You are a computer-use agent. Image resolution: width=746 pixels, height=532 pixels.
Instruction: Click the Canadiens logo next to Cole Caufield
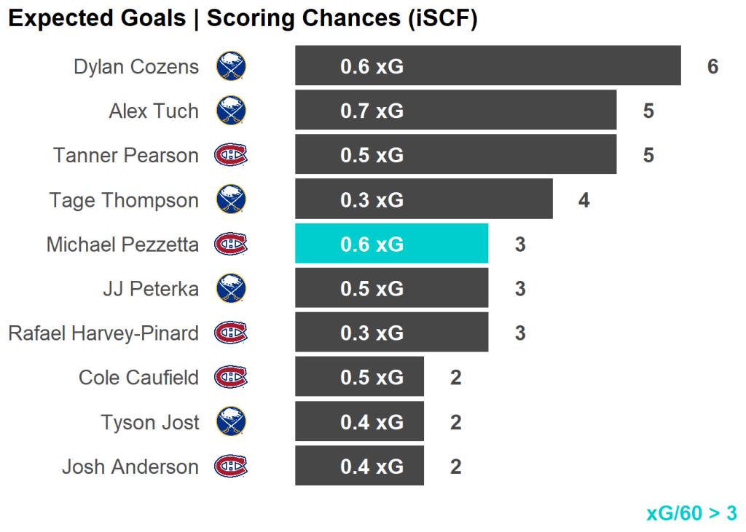coord(231,377)
